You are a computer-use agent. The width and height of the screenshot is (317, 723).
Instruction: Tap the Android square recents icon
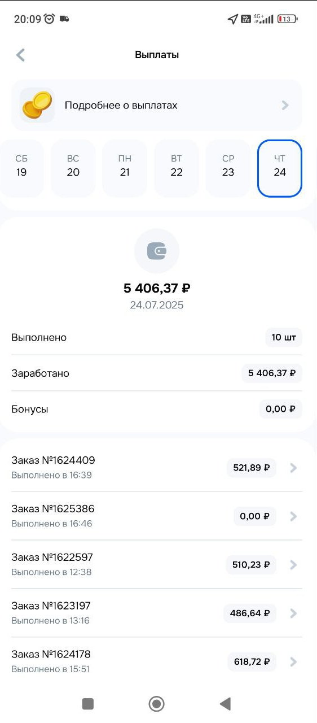coord(87,703)
